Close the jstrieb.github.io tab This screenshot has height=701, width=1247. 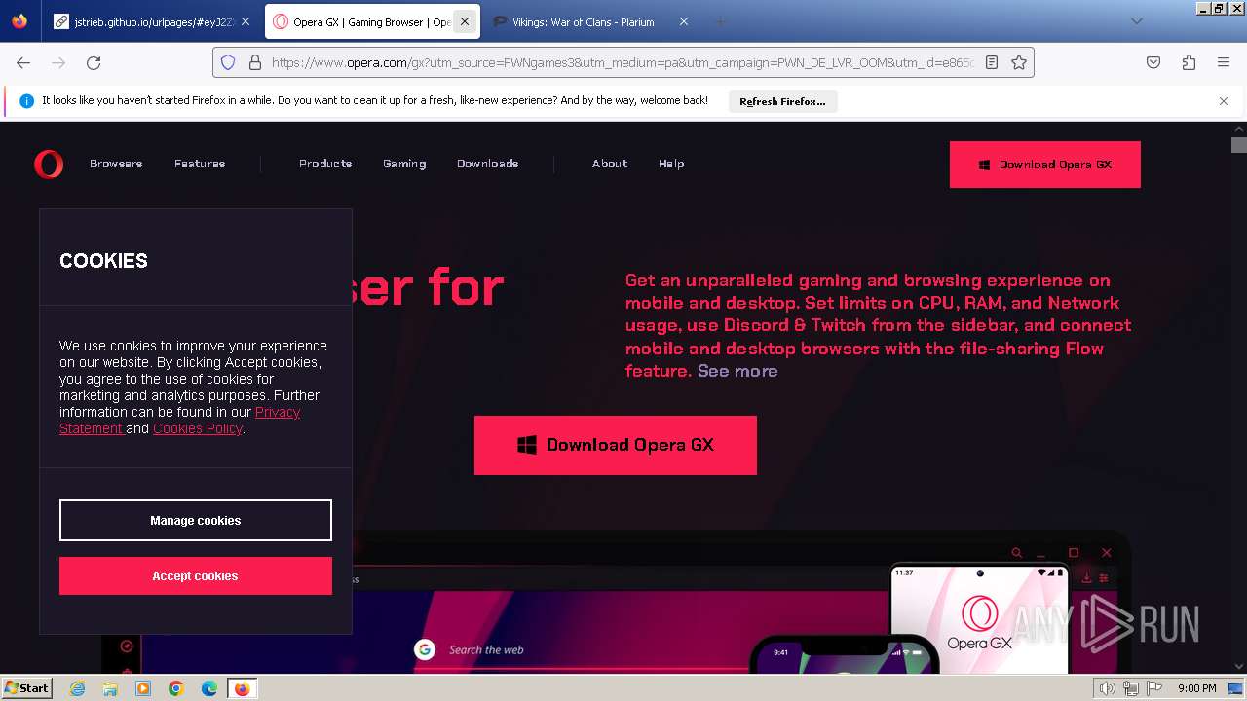tap(246, 21)
